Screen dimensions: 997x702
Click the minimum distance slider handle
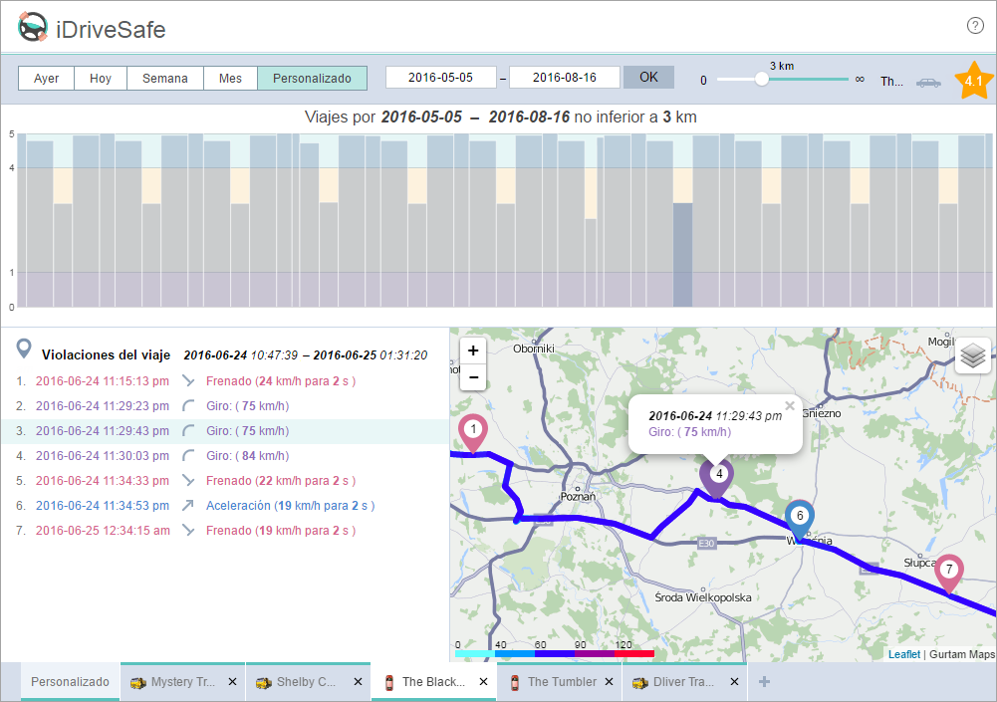761,80
